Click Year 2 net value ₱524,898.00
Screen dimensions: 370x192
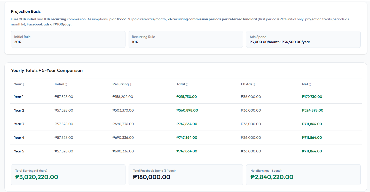click(312, 111)
